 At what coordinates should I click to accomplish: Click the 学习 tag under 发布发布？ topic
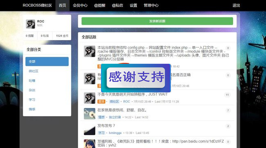pyautogui.click(x=101, y=133)
